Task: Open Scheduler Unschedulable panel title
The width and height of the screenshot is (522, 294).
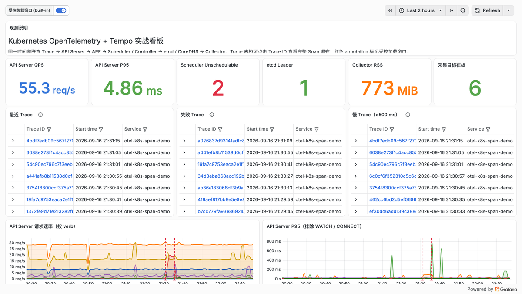Action: tap(209, 65)
